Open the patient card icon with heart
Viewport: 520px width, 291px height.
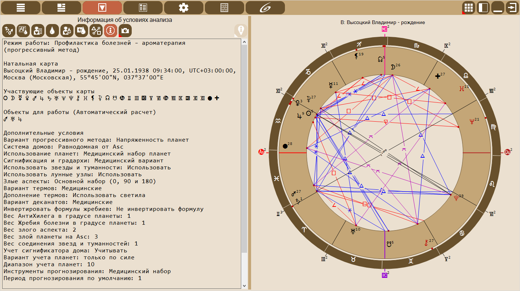pos(38,31)
